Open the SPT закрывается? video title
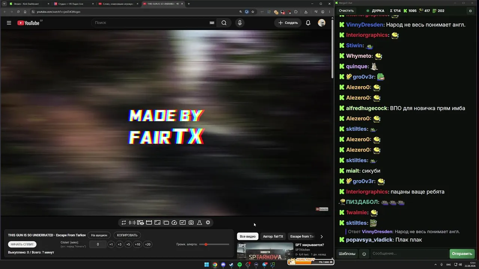Screen dimensions: 479x269 (309, 245)
